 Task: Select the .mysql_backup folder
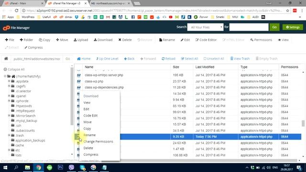pos(26,121)
